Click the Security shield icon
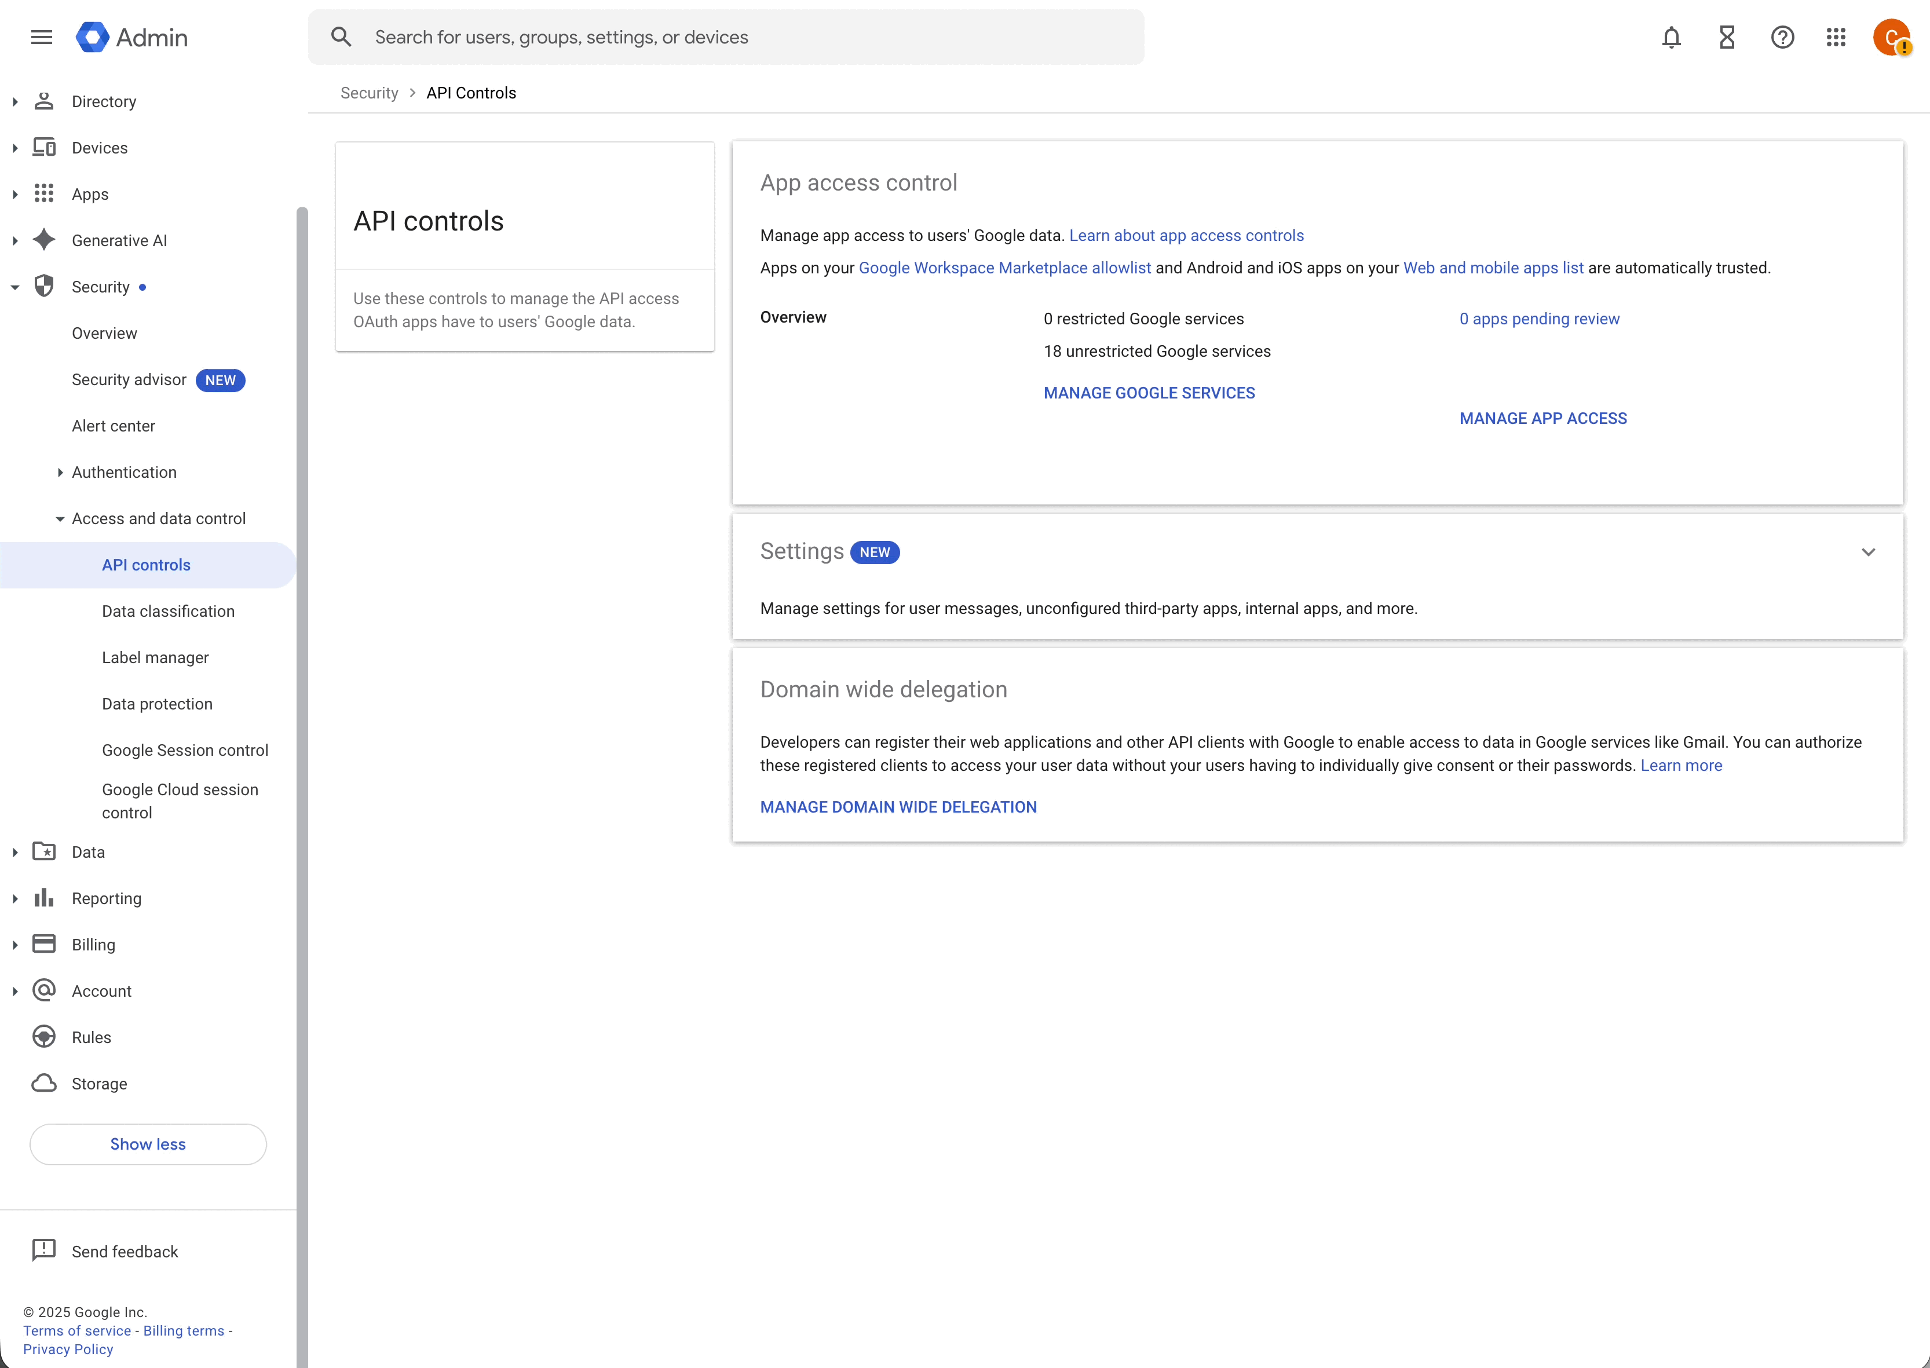Screen dimensions: 1930x1368 pos(45,286)
